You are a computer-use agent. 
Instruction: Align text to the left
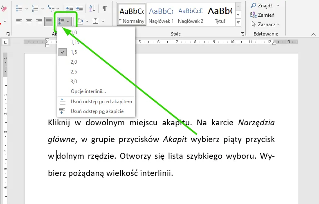(x=19, y=21)
